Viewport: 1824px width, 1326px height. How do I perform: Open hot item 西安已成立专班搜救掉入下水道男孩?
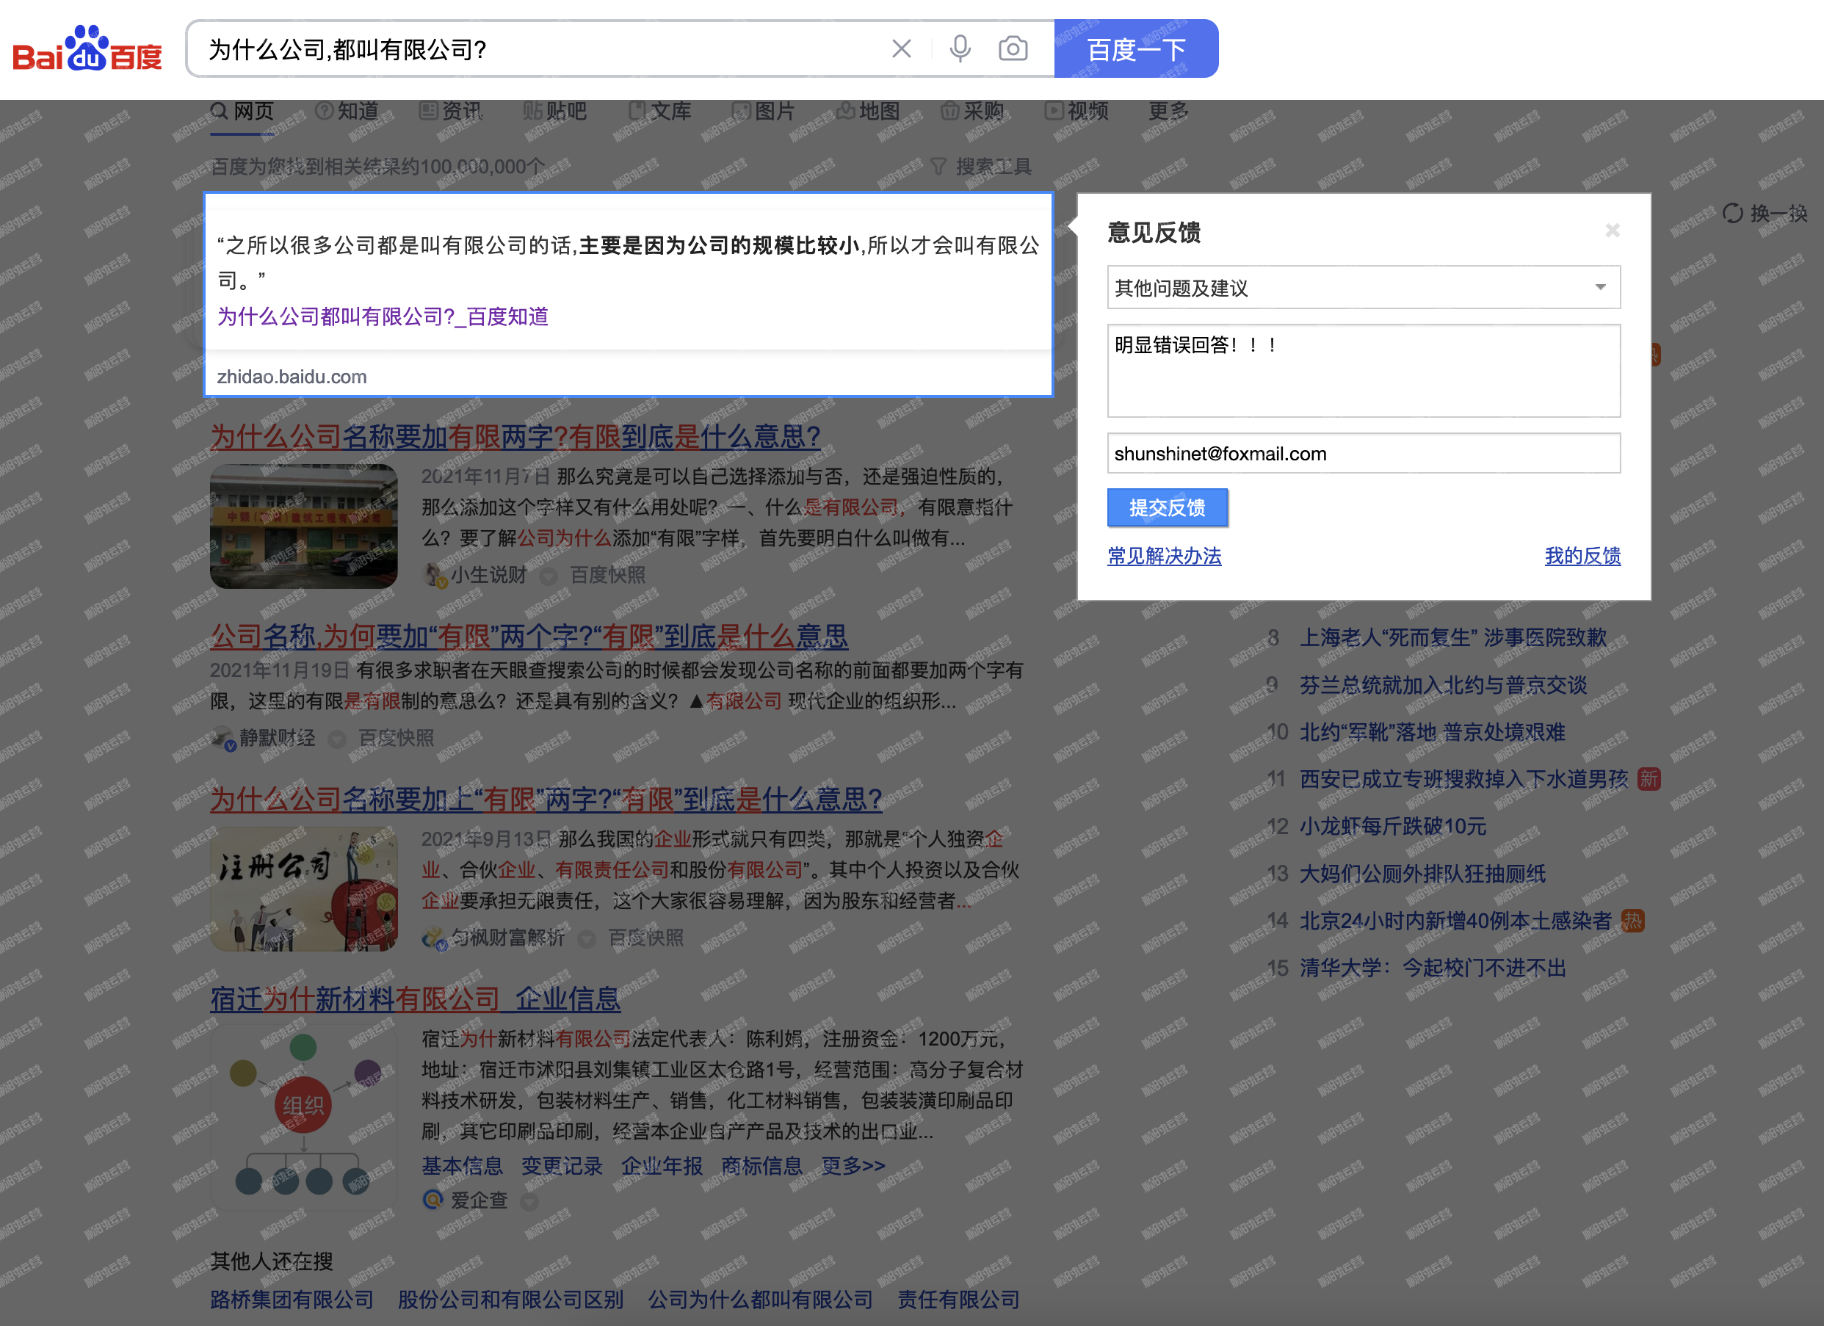coord(1463,779)
